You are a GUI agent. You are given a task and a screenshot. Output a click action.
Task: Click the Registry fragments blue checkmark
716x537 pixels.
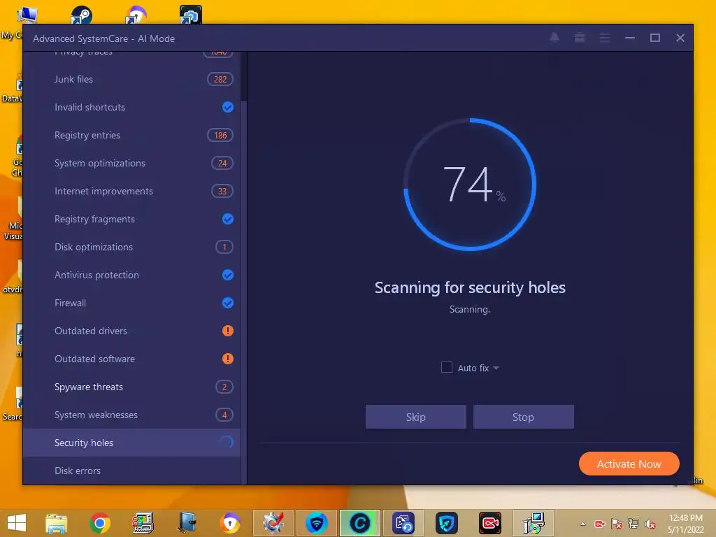[227, 219]
